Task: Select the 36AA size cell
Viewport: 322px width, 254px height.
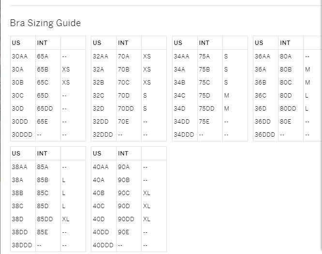Action: point(263,56)
